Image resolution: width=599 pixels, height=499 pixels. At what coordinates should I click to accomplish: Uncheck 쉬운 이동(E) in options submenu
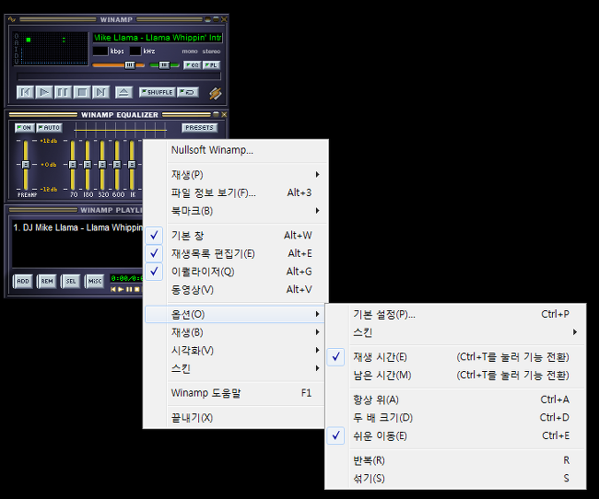click(x=456, y=435)
